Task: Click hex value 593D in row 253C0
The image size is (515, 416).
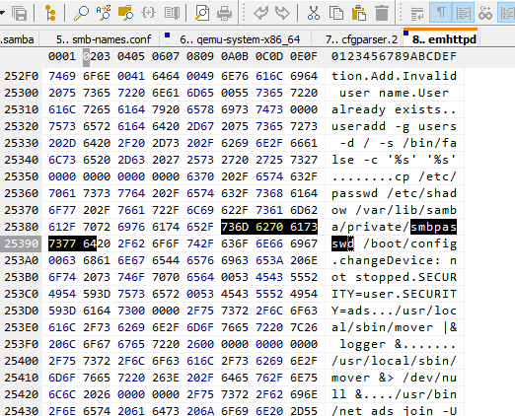Action: click(x=97, y=294)
